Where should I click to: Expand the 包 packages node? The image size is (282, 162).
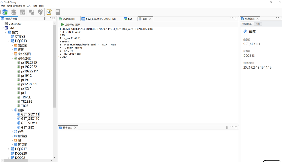click(x=12, y=140)
